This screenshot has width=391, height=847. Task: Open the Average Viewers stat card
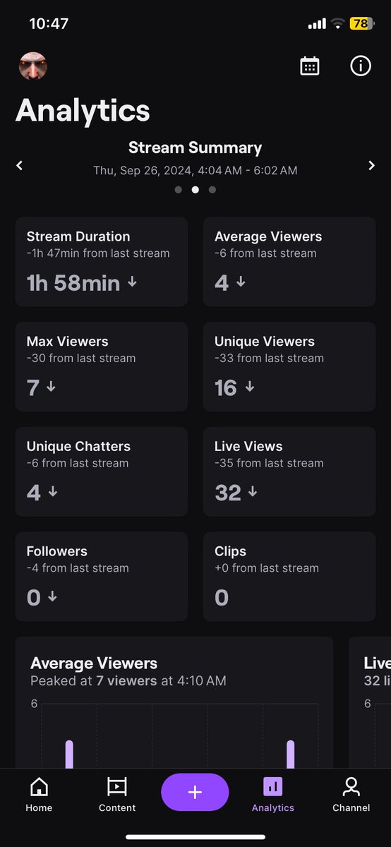[289, 262]
